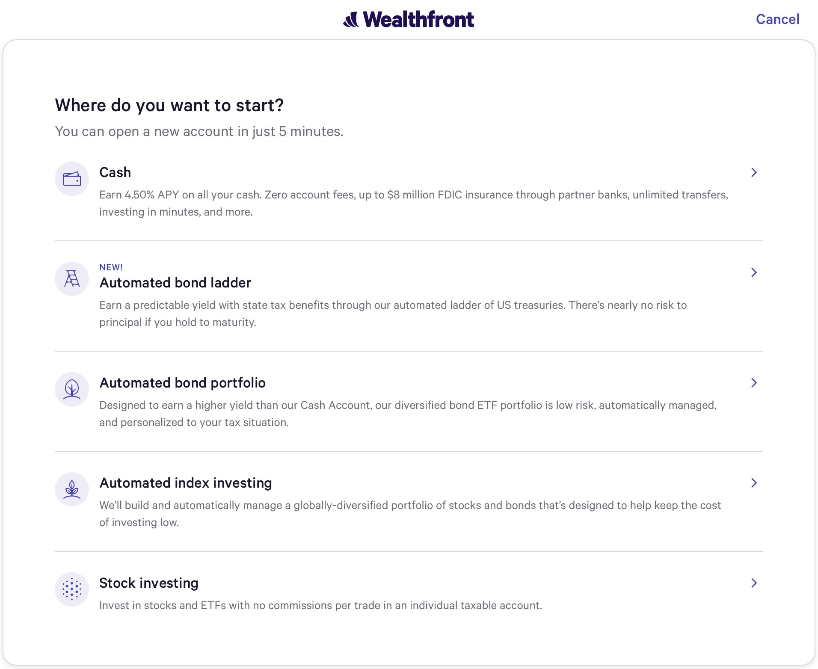The width and height of the screenshot is (818, 669).
Task: Select the Cash account title
Action: tap(115, 172)
